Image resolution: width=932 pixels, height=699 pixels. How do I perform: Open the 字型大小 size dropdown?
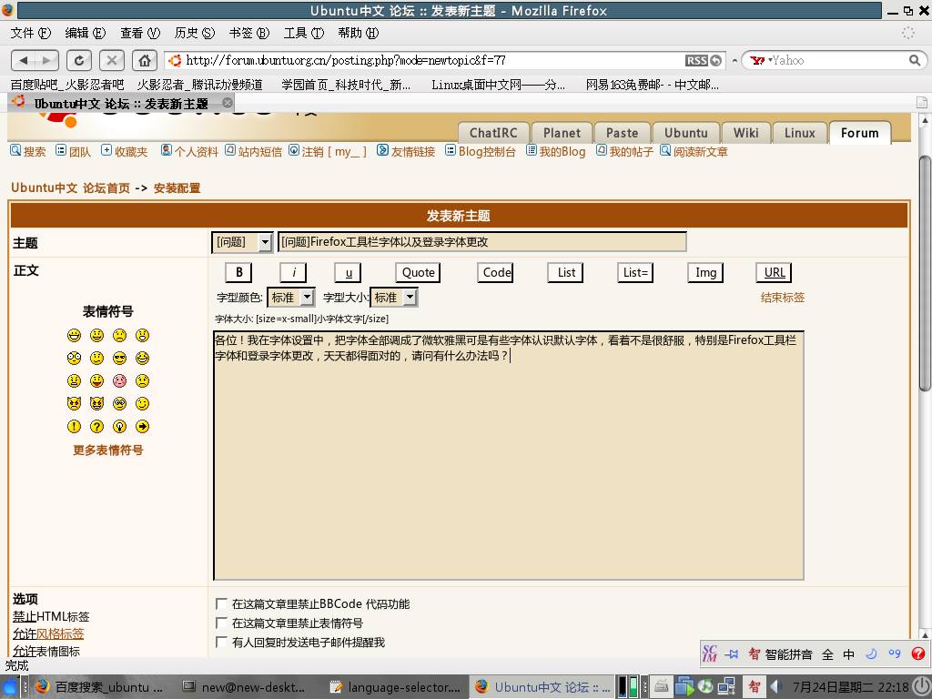click(x=393, y=298)
